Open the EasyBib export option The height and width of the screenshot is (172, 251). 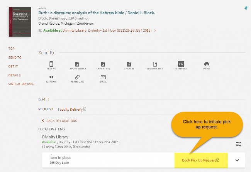coord(129,64)
